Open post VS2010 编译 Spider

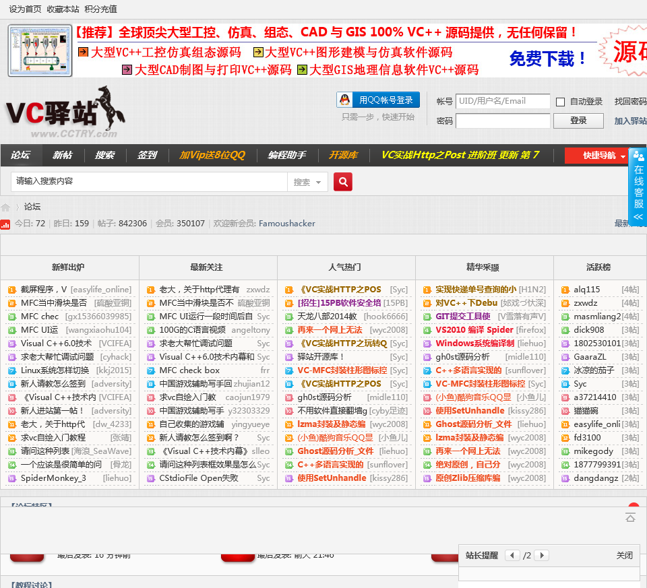(x=474, y=330)
